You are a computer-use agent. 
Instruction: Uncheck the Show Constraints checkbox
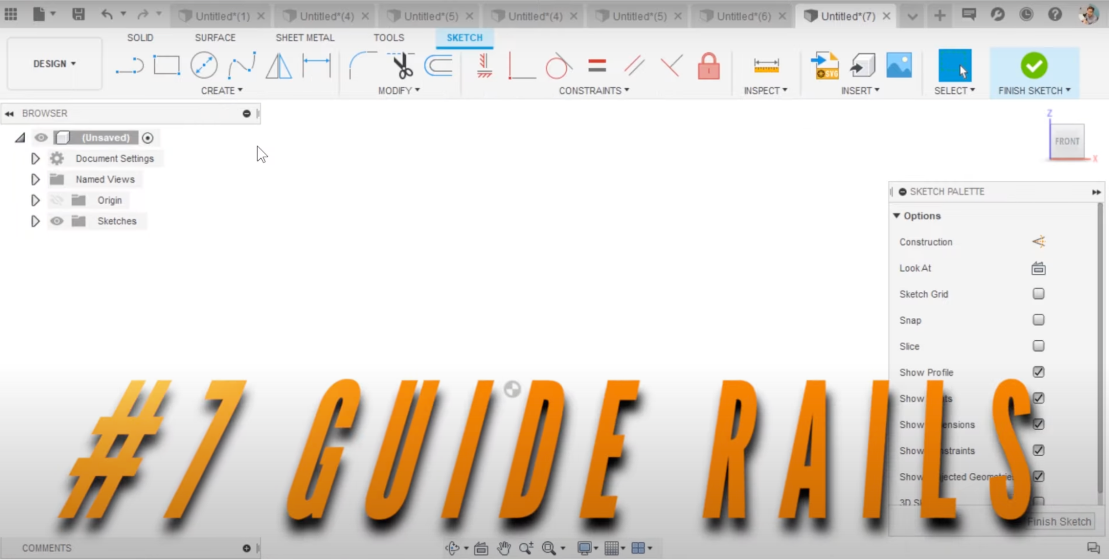tap(1039, 450)
